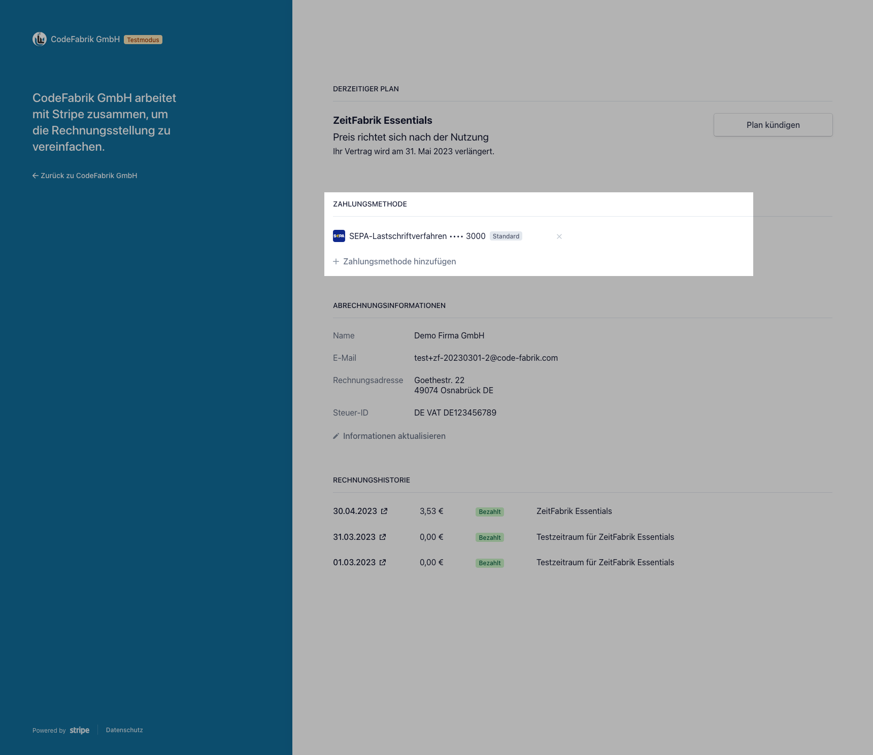
Task: Click the tax ID DE VAT DE123456789
Action: [455, 413]
